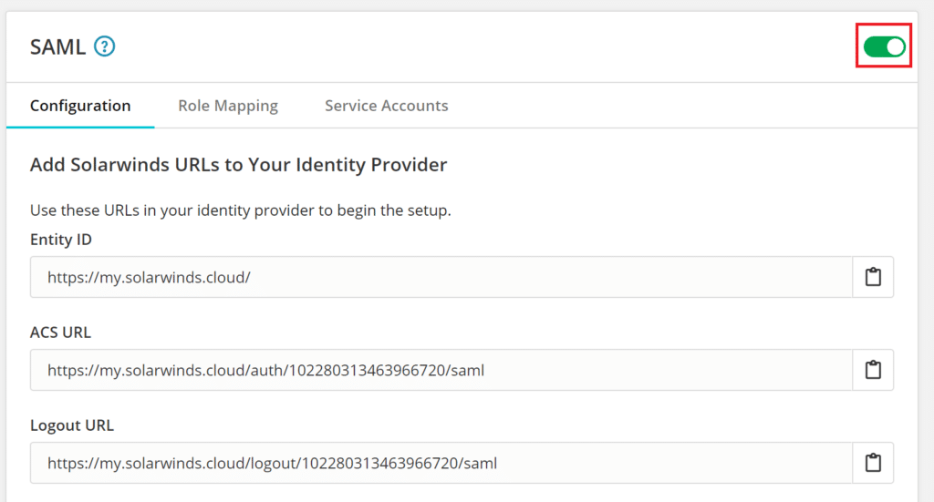Copy the Logout URL to clipboard

[x=873, y=463]
